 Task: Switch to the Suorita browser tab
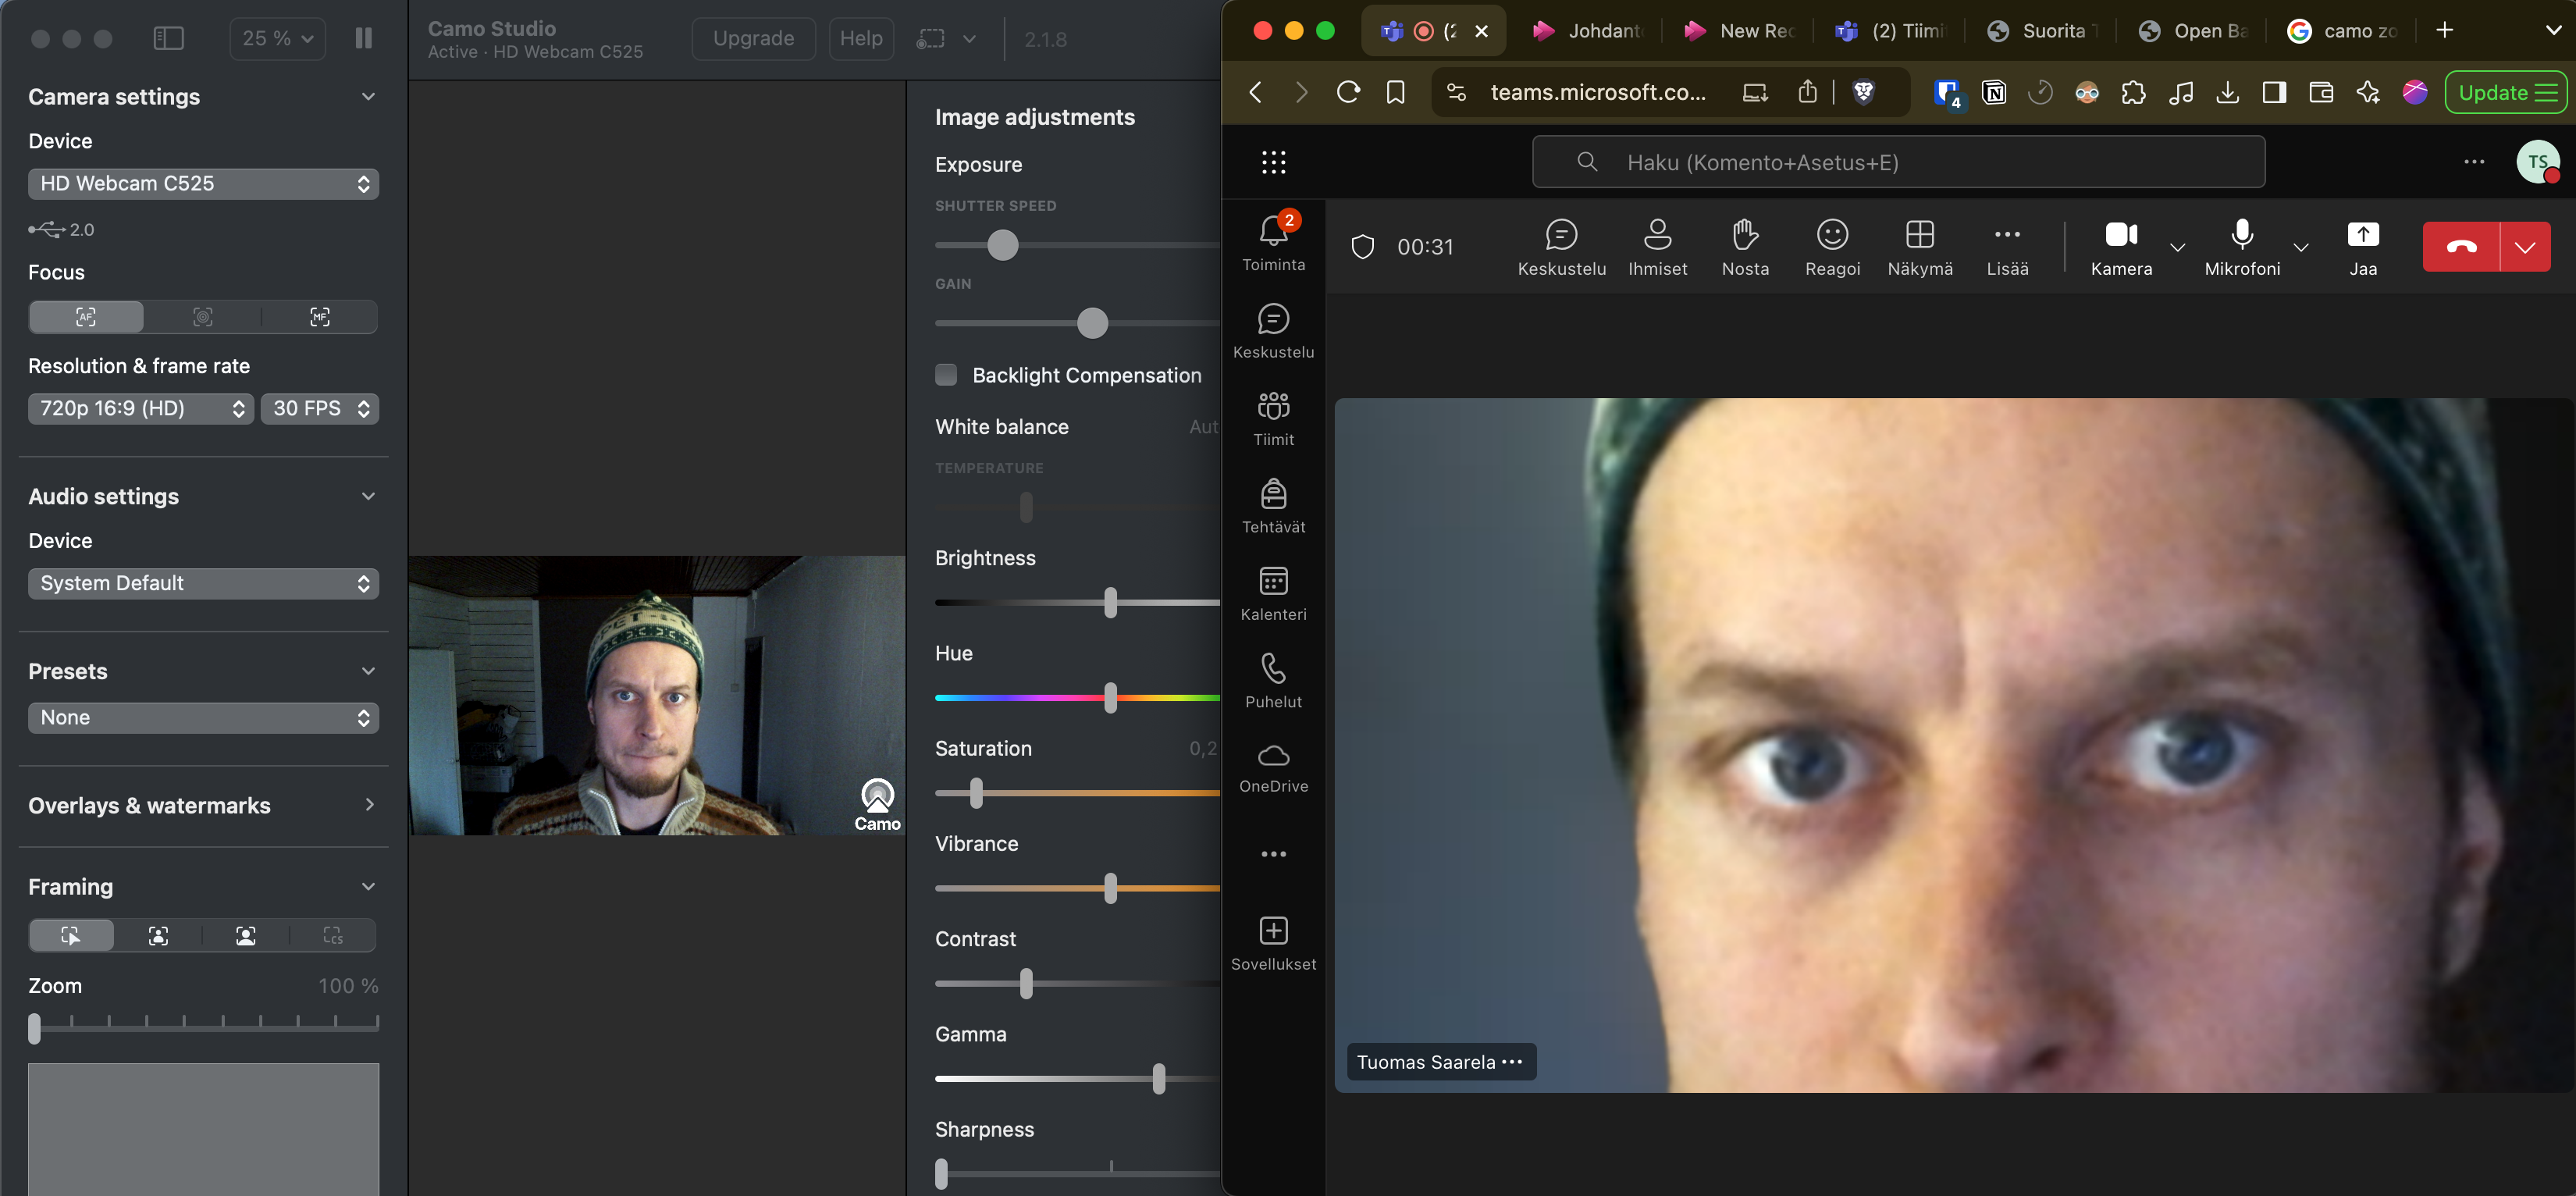(x=2043, y=31)
